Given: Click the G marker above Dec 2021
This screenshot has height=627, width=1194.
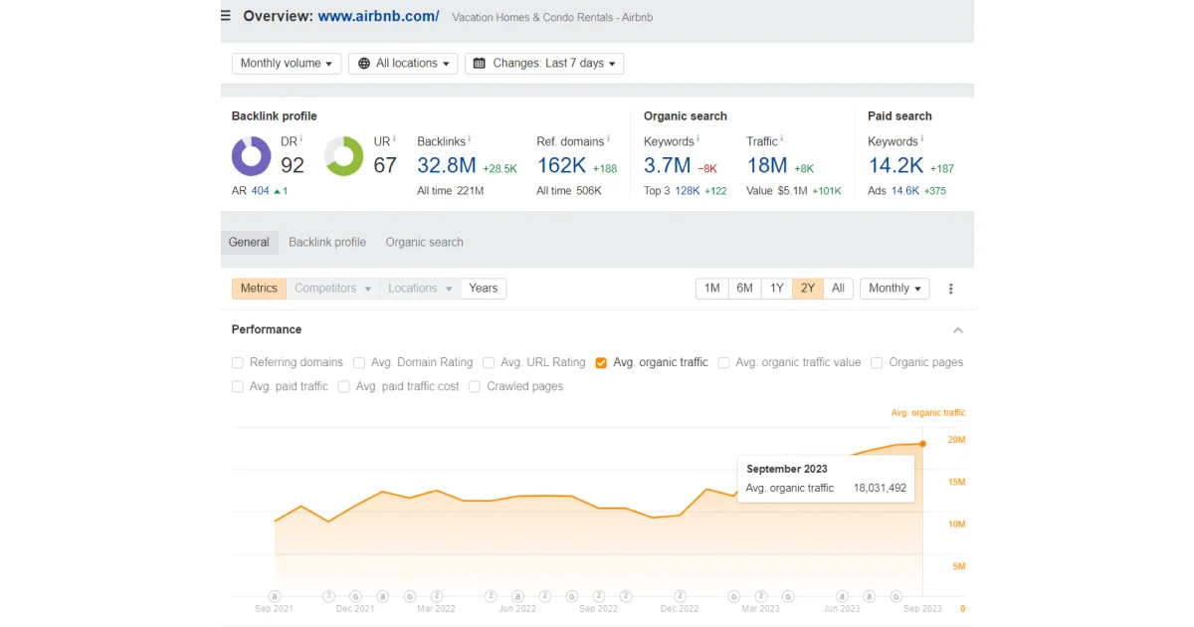Looking at the screenshot, I should click(x=355, y=596).
